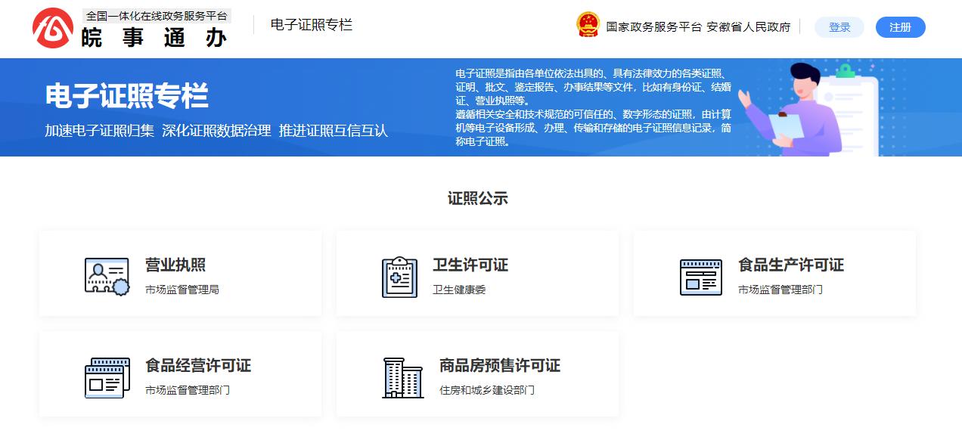The width and height of the screenshot is (962, 443).
Task: Click the 电子证照专栏 header title
Action: (x=312, y=25)
